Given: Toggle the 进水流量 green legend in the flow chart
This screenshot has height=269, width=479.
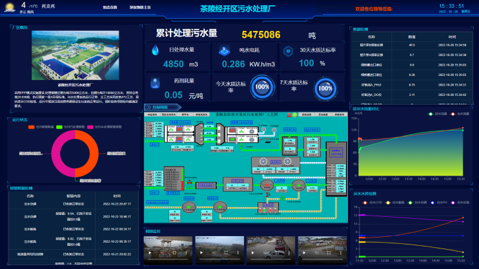Looking at the screenshot, I should pyautogui.click(x=437, y=114).
